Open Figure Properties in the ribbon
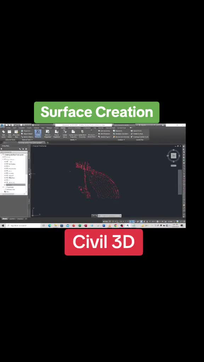Screen dimensions: 204x362 tap(57, 134)
